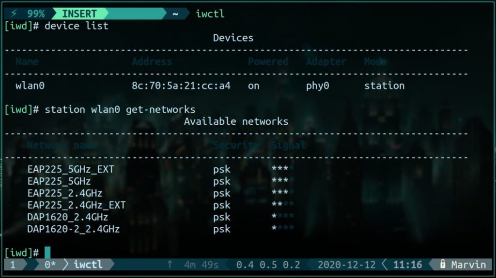Click the battery lightning bolt icon
Viewport: 496px width, 278px height.
[14, 14]
